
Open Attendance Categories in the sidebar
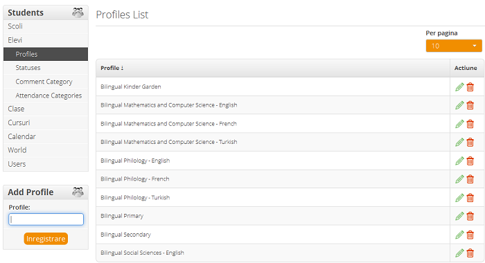click(x=46, y=96)
